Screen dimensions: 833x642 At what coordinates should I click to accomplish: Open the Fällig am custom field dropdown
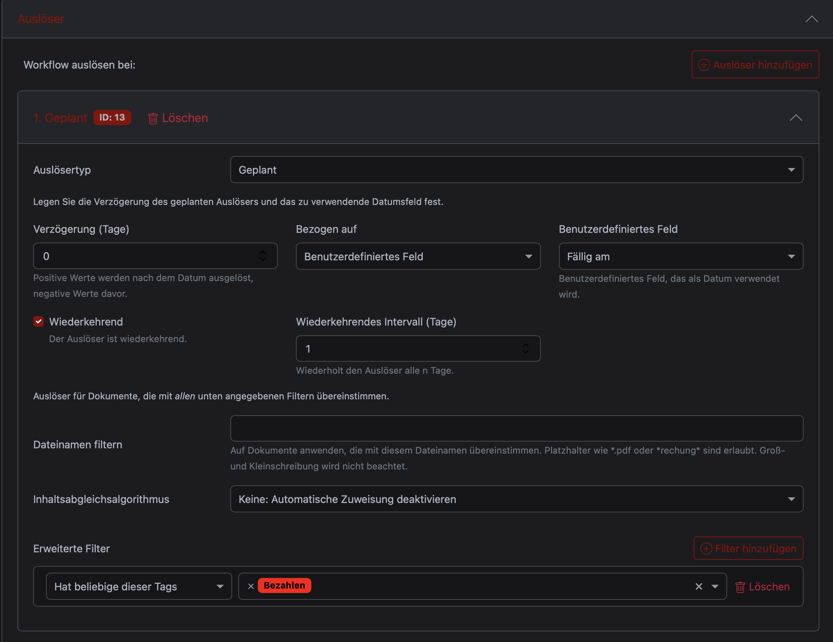tap(680, 257)
